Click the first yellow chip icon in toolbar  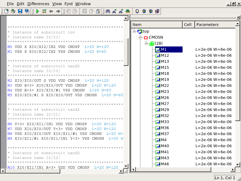137,11
